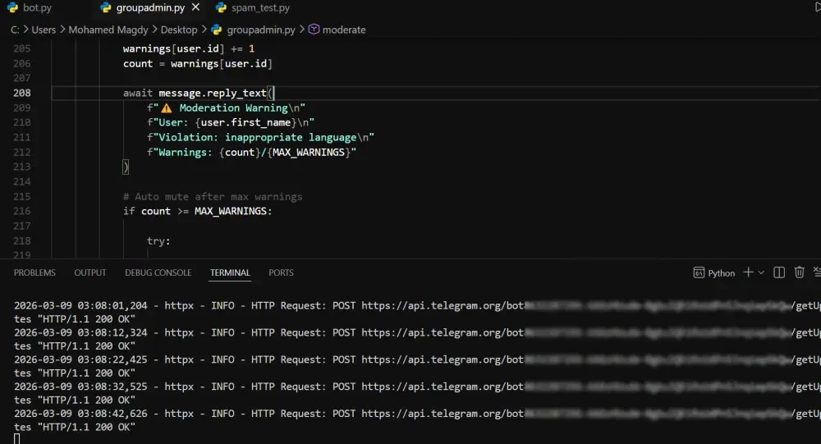Click the 'Violation: inappropriate language' string
This screenshot has width=821, height=444.
[261, 138]
